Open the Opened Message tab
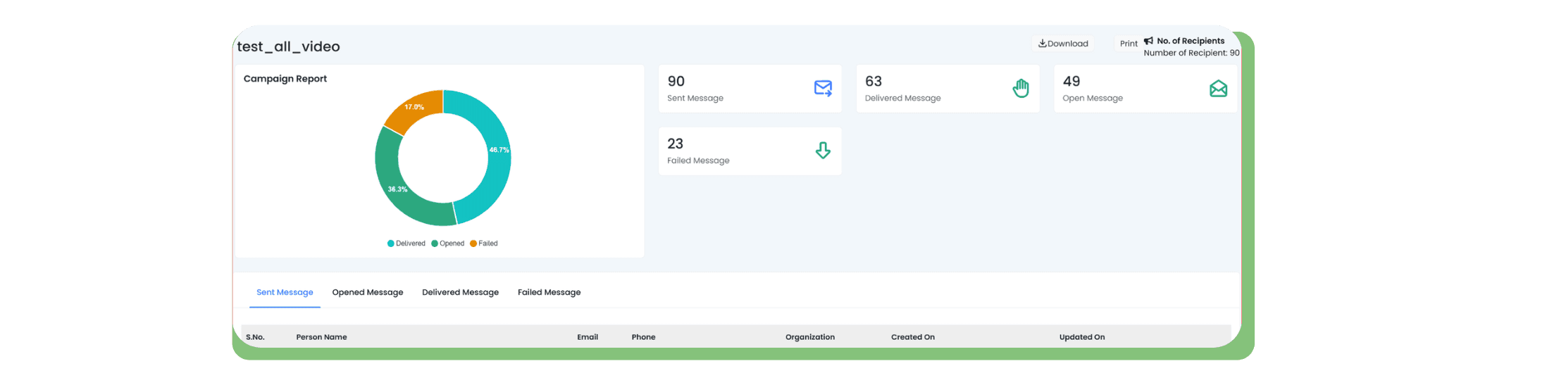The width and height of the screenshot is (1559, 385). pos(367,292)
